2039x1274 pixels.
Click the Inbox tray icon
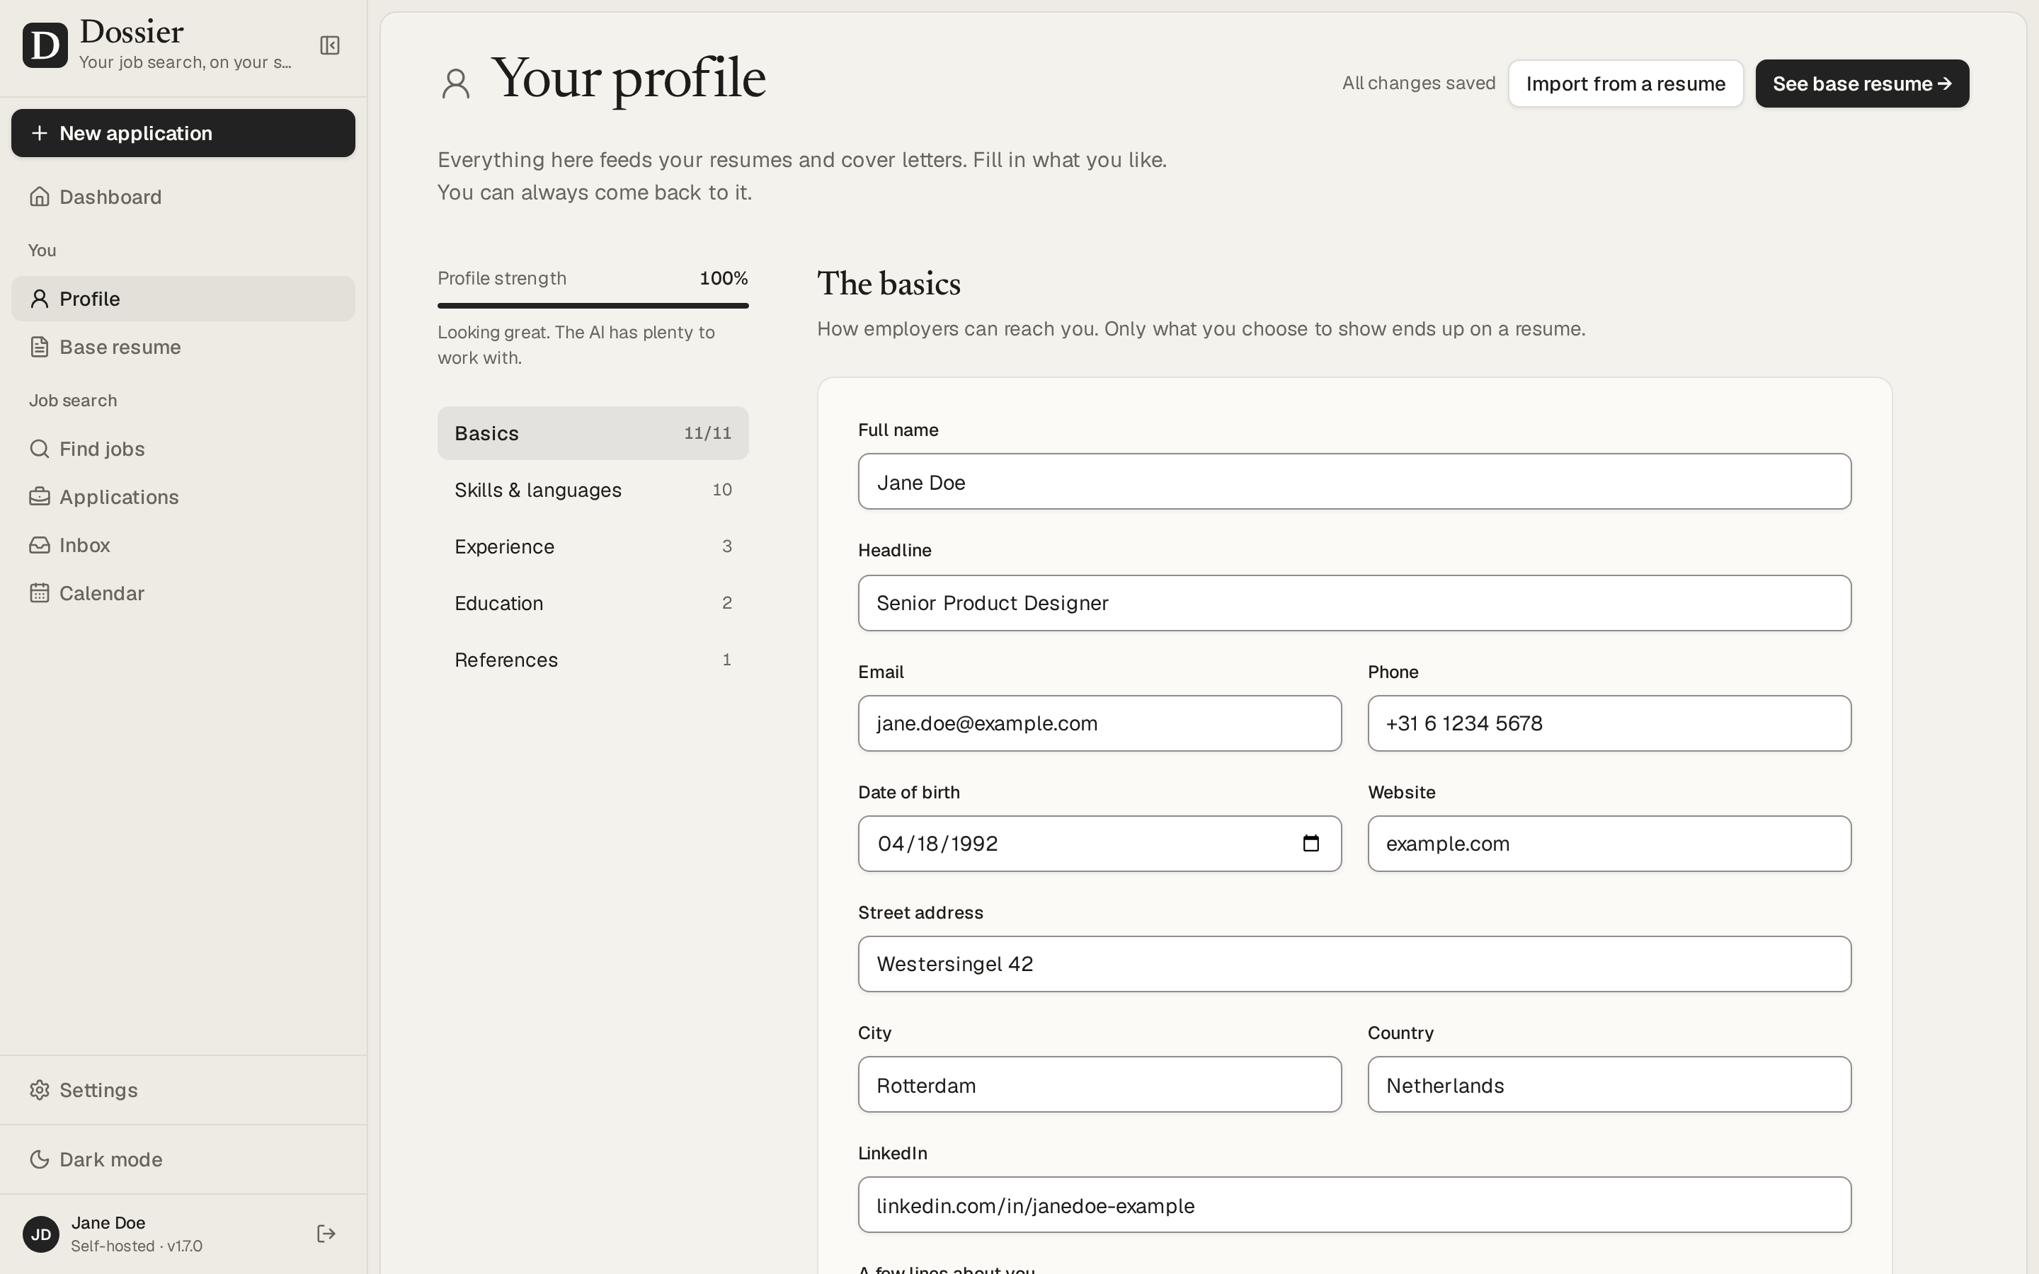pyautogui.click(x=40, y=545)
